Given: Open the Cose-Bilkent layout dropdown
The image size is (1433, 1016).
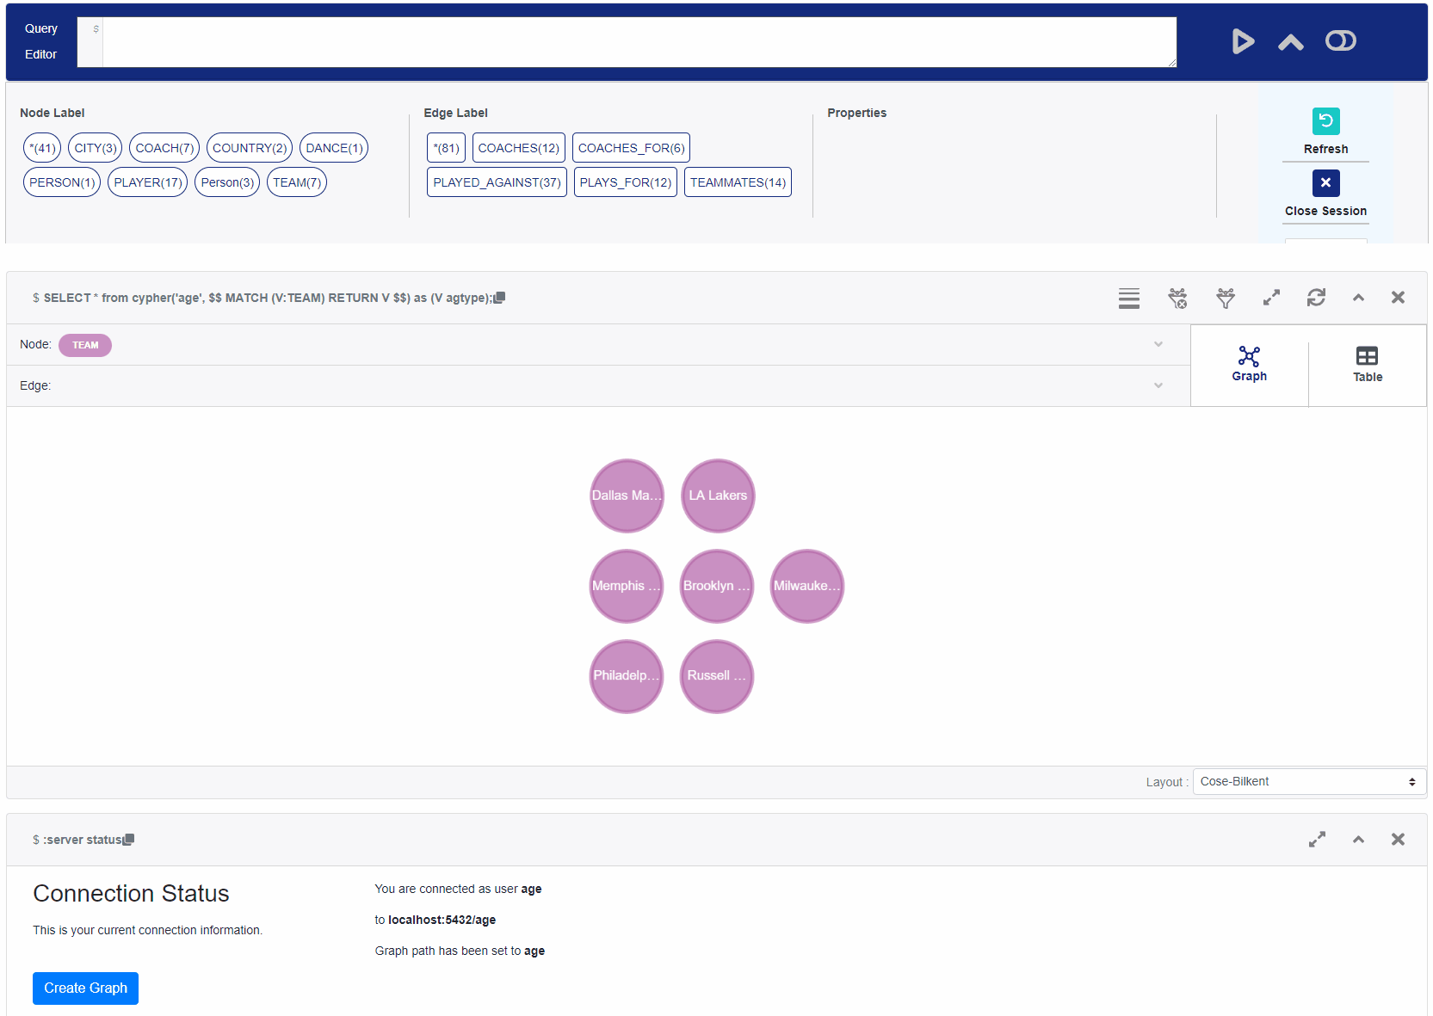Looking at the screenshot, I should pos(1309,782).
